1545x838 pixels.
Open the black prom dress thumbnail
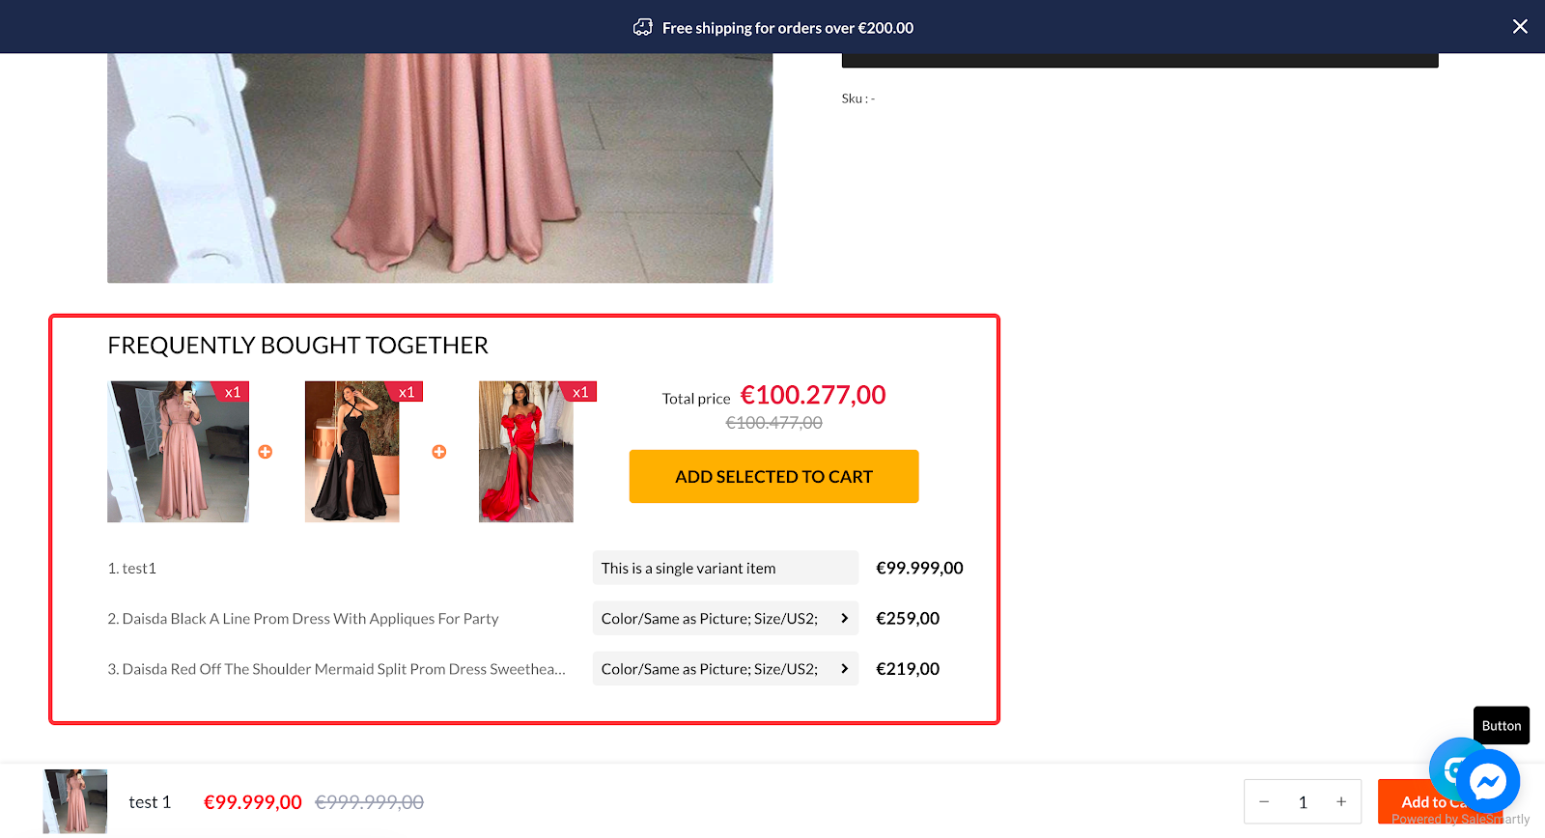(351, 452)
